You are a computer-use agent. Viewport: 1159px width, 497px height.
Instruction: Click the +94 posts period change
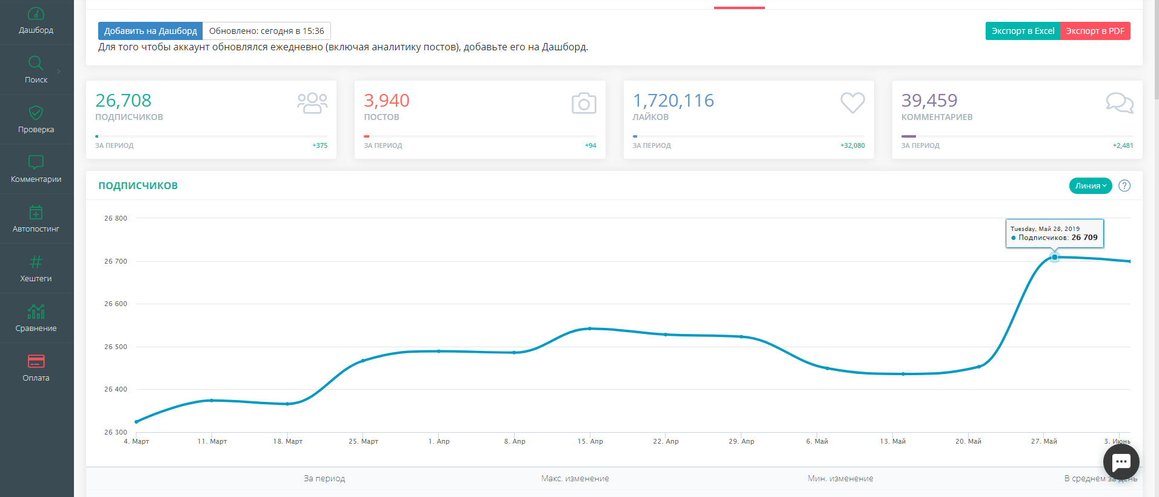[x=590, y=145]
